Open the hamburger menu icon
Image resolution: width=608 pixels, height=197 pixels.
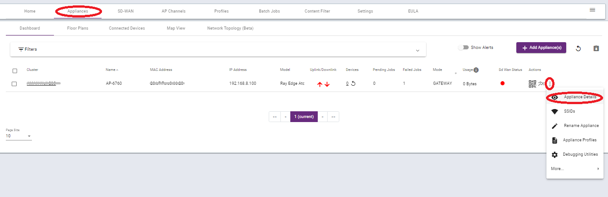[592, 10]
